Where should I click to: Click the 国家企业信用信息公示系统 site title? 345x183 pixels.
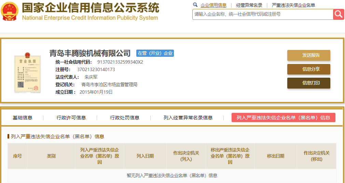(91, 8)
